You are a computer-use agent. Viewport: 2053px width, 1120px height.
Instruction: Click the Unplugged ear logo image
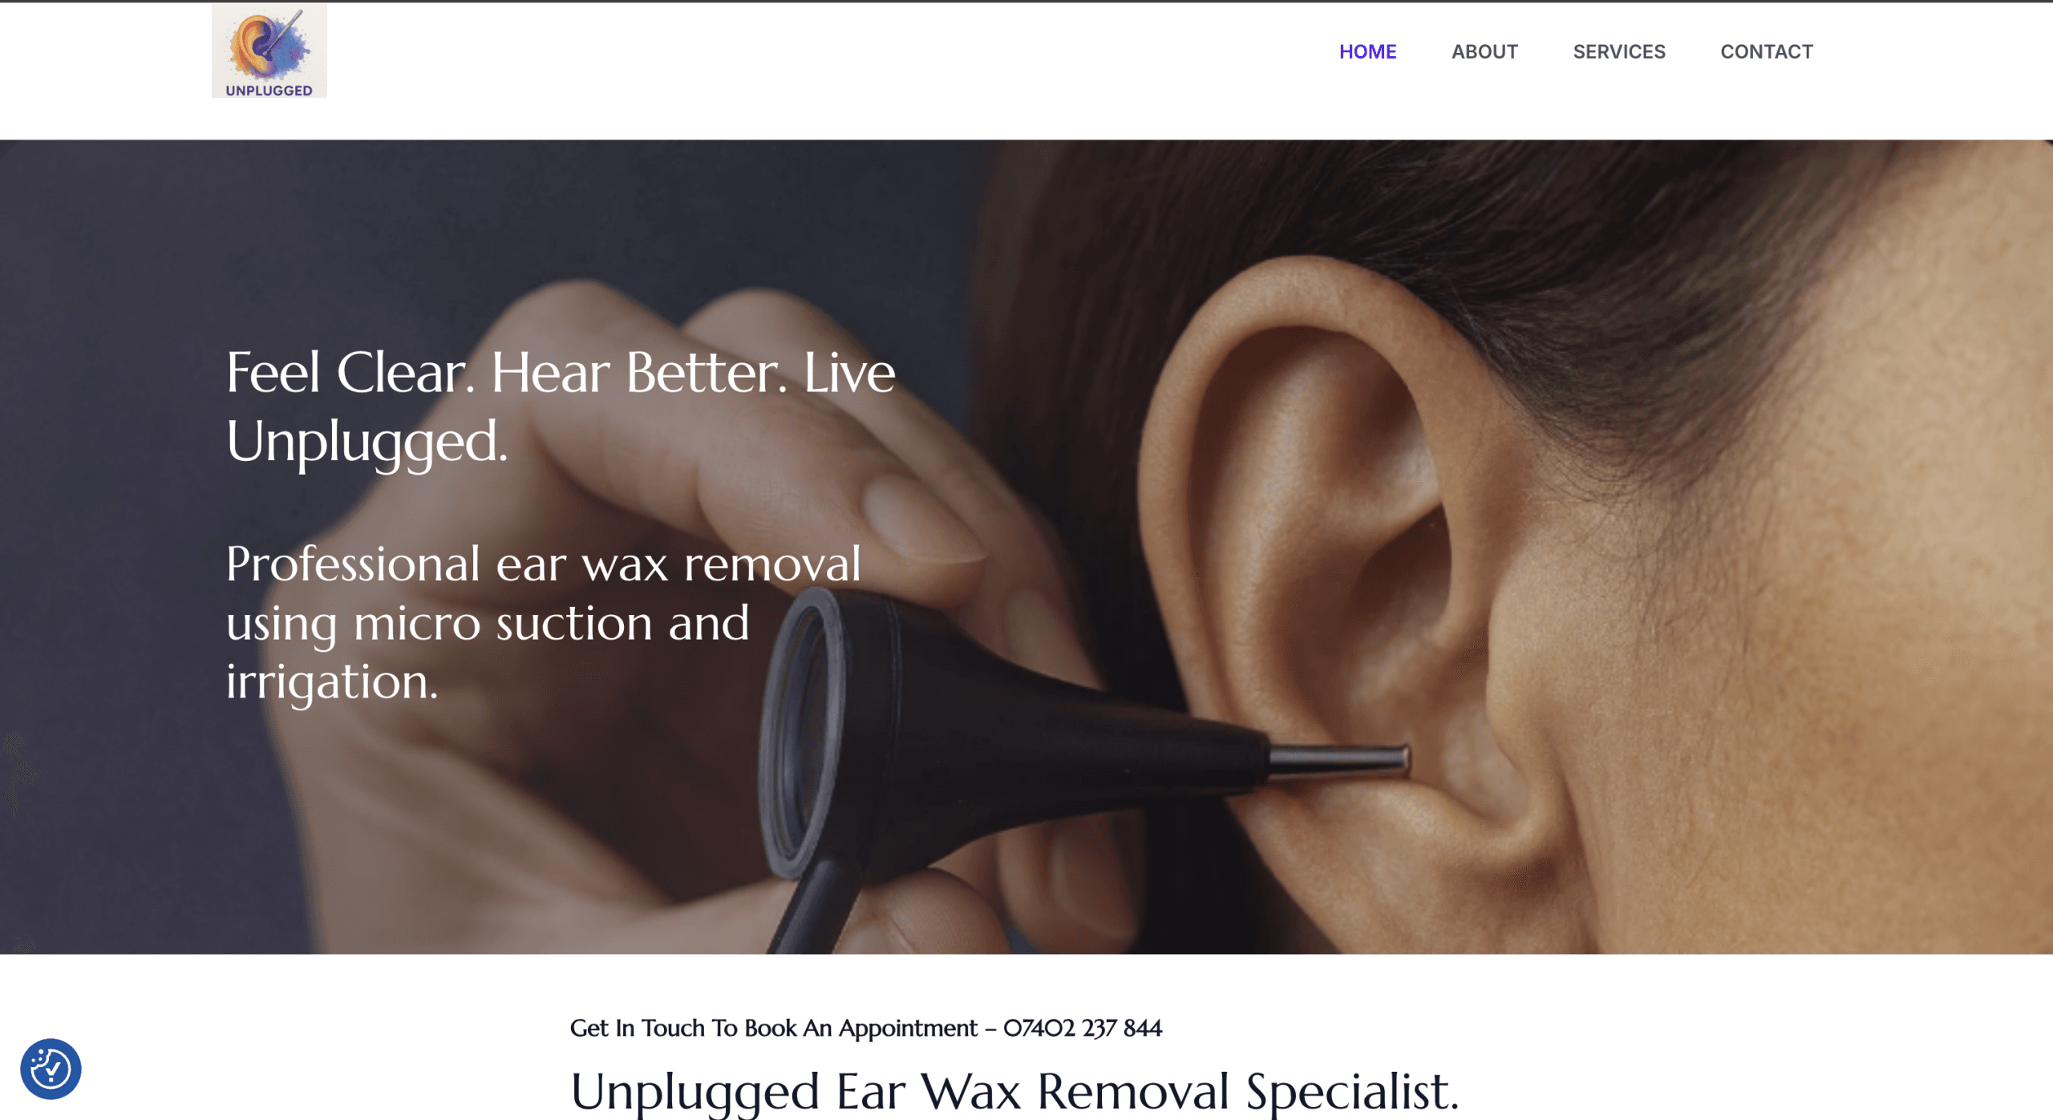tap(269, 51)
